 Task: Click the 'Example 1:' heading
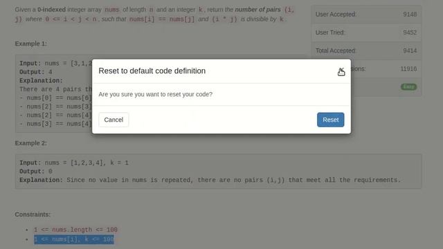pyautogui.click(x=30, y=44)
